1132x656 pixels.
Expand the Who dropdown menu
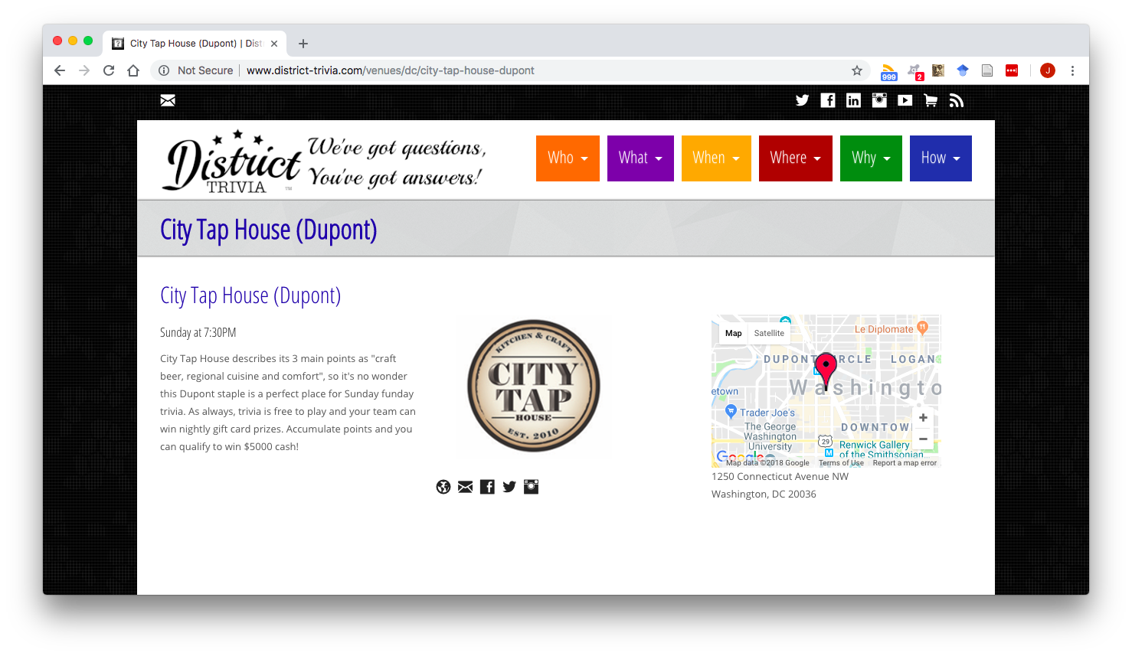point(568,158)
